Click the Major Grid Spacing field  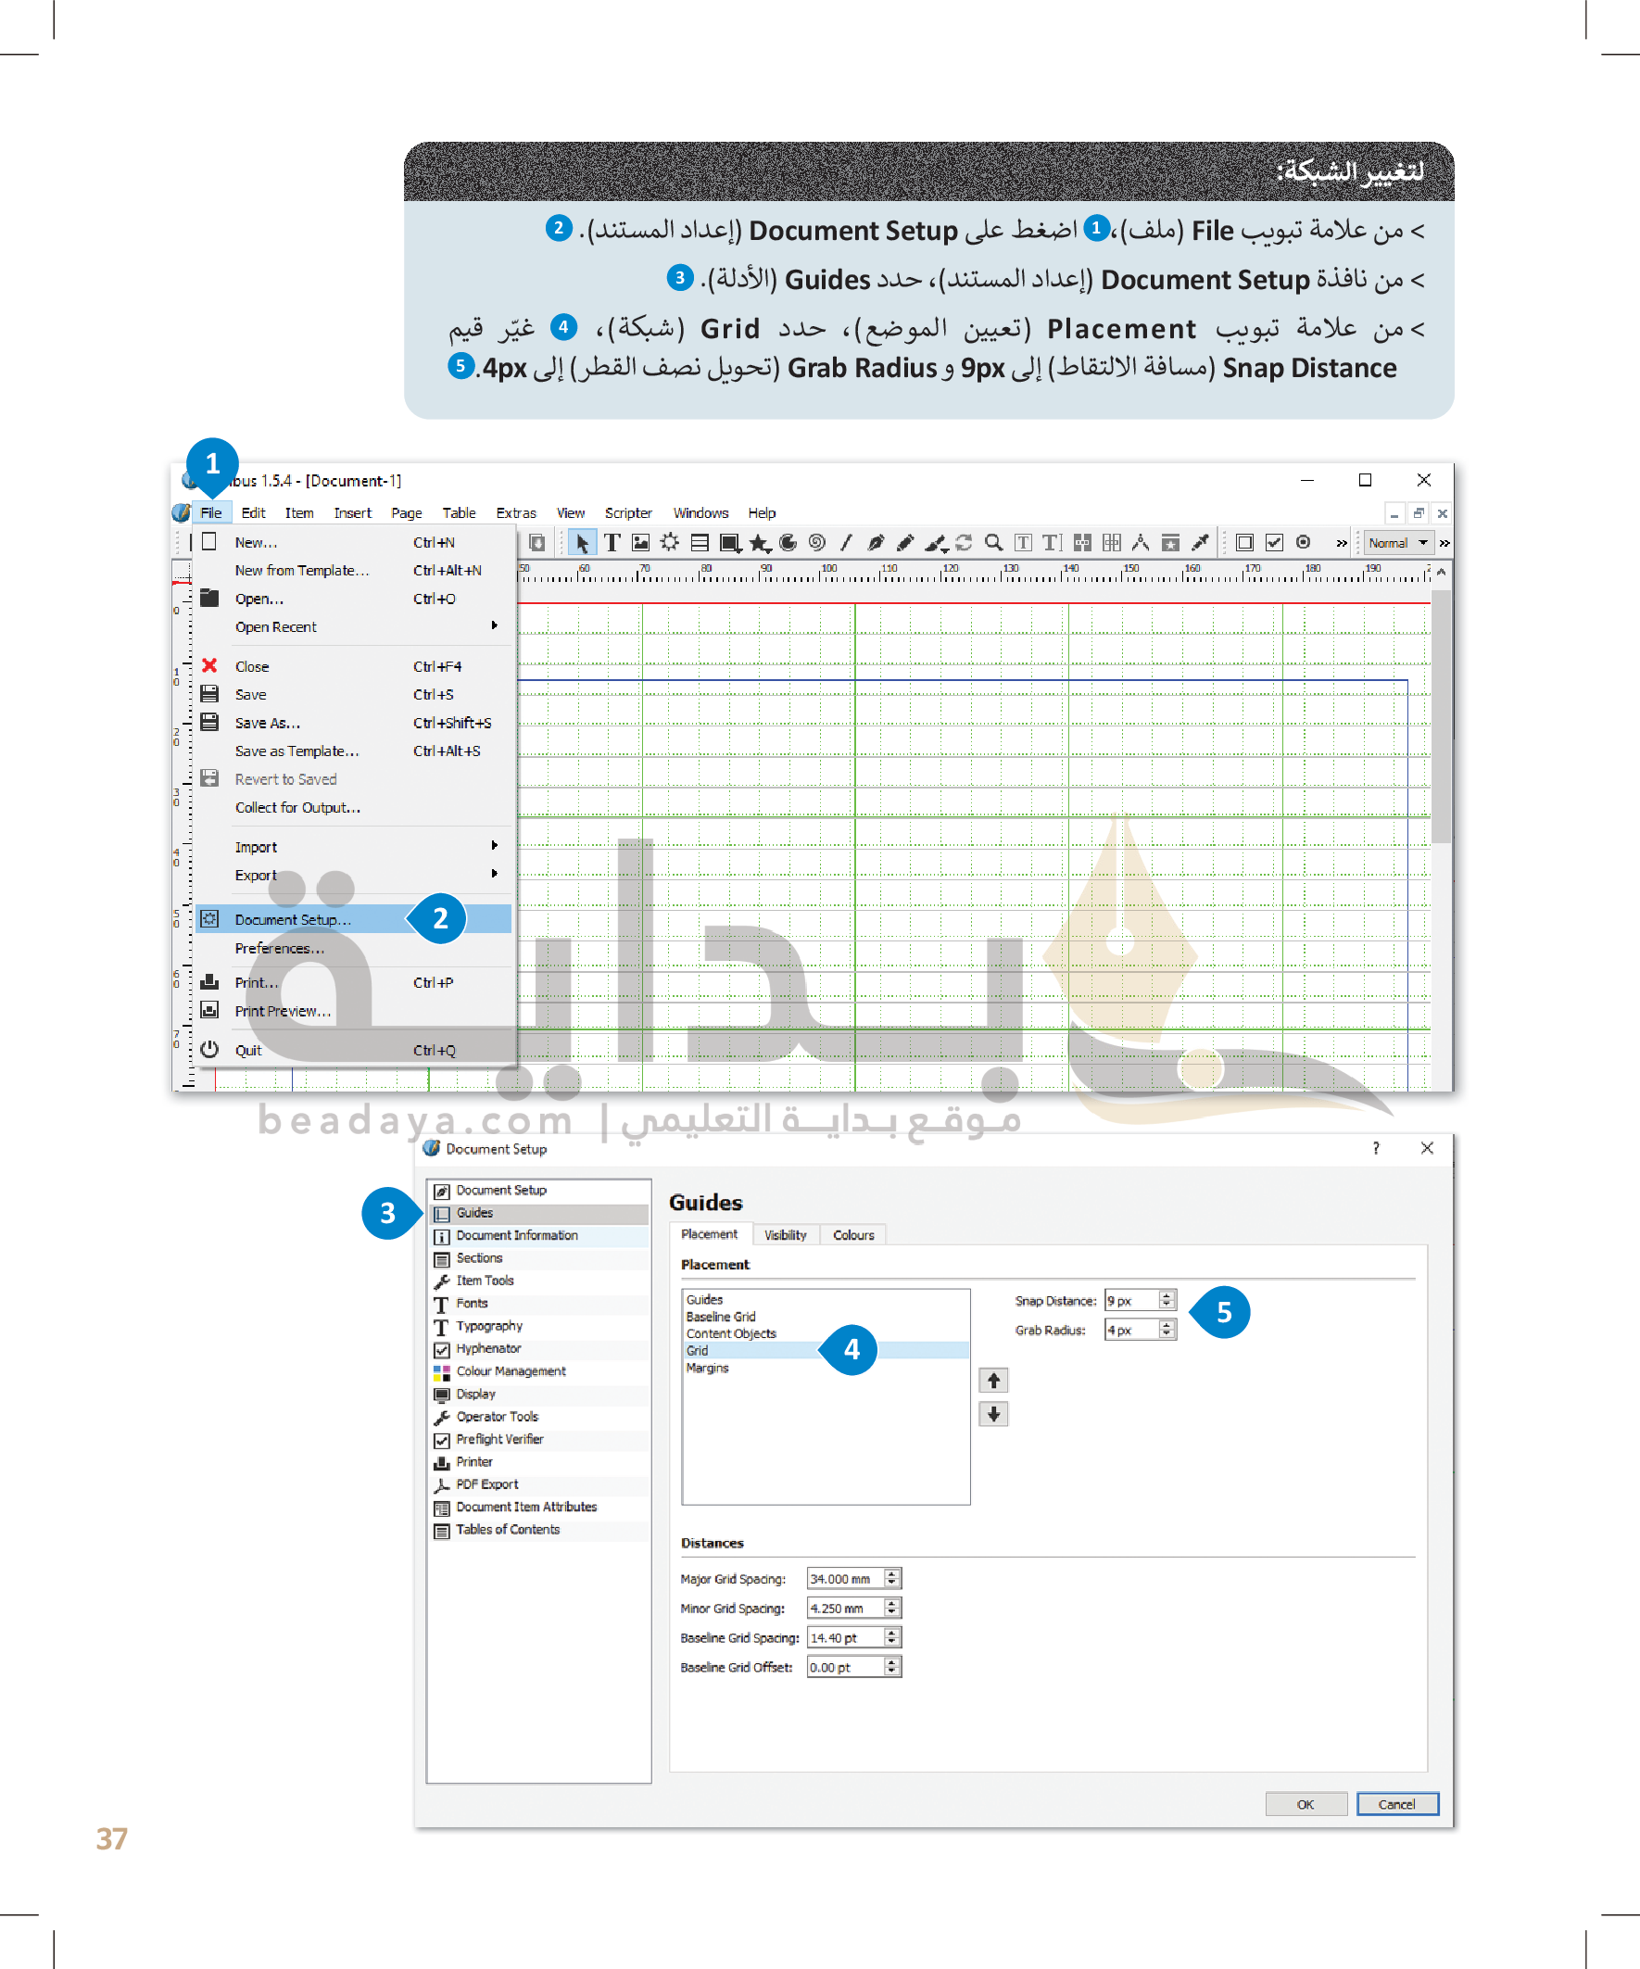(844, 1579)
